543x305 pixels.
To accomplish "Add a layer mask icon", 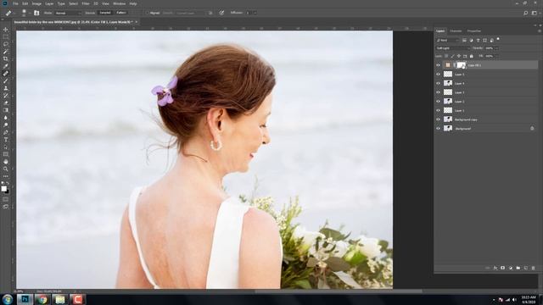I will [502, 268].
